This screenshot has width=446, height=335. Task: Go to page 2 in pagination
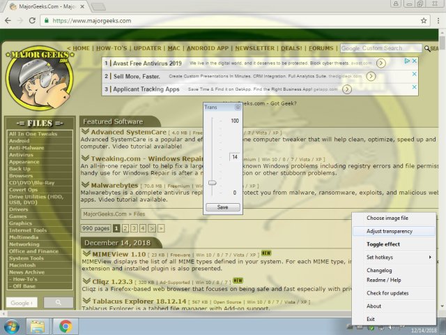tap(125, 228)
